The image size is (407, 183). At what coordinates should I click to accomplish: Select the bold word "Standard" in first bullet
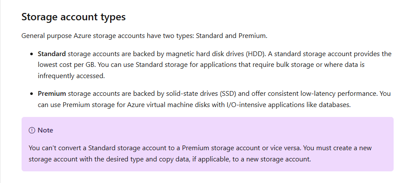coord(52,54)
